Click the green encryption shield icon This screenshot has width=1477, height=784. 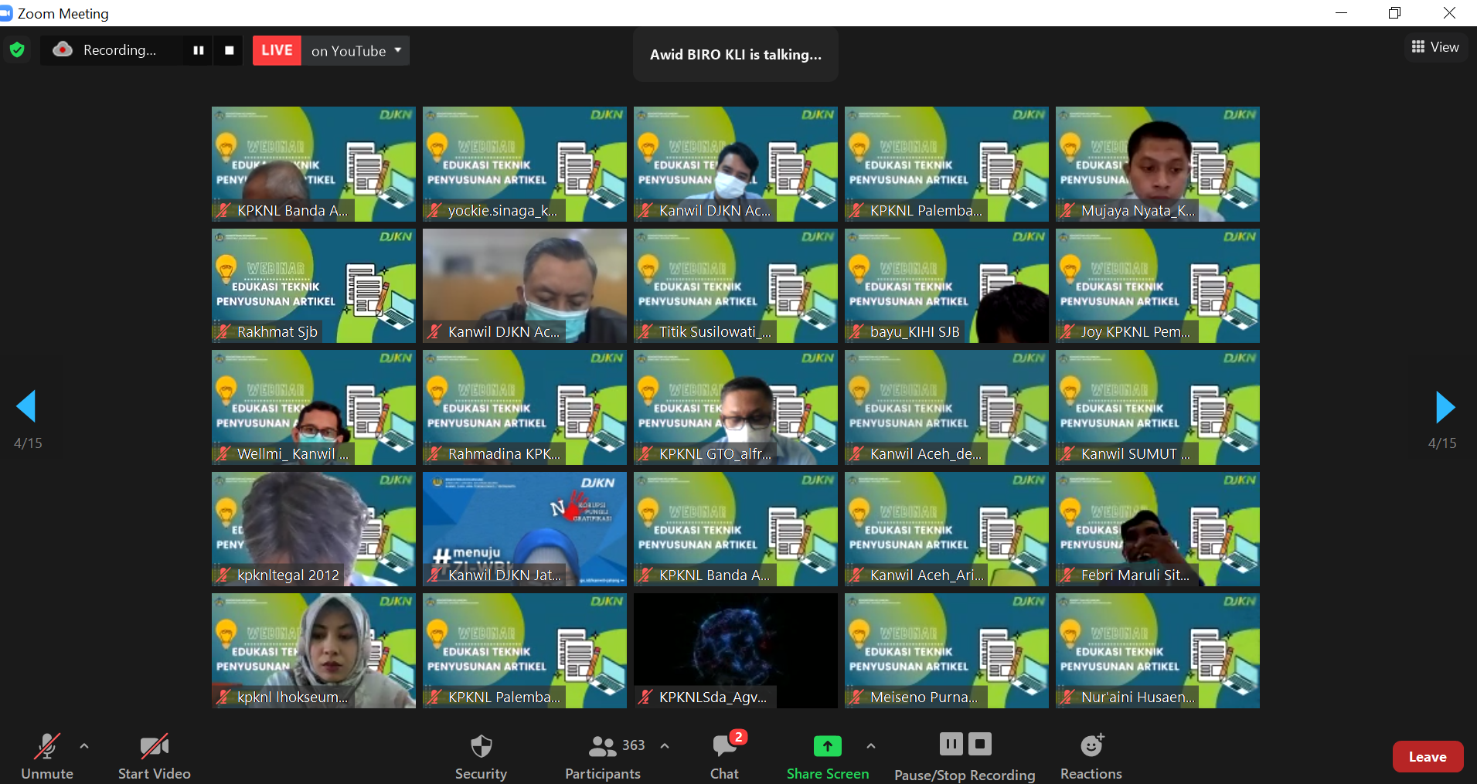(x=17, y=50)
